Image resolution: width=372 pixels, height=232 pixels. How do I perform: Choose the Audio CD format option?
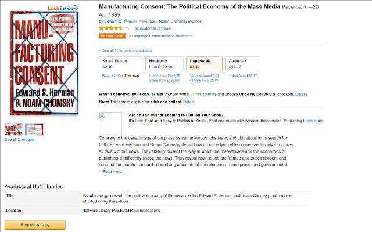point(243,64)
